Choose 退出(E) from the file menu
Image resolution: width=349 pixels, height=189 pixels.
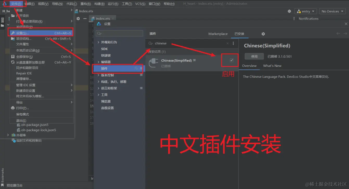point(21,121)
